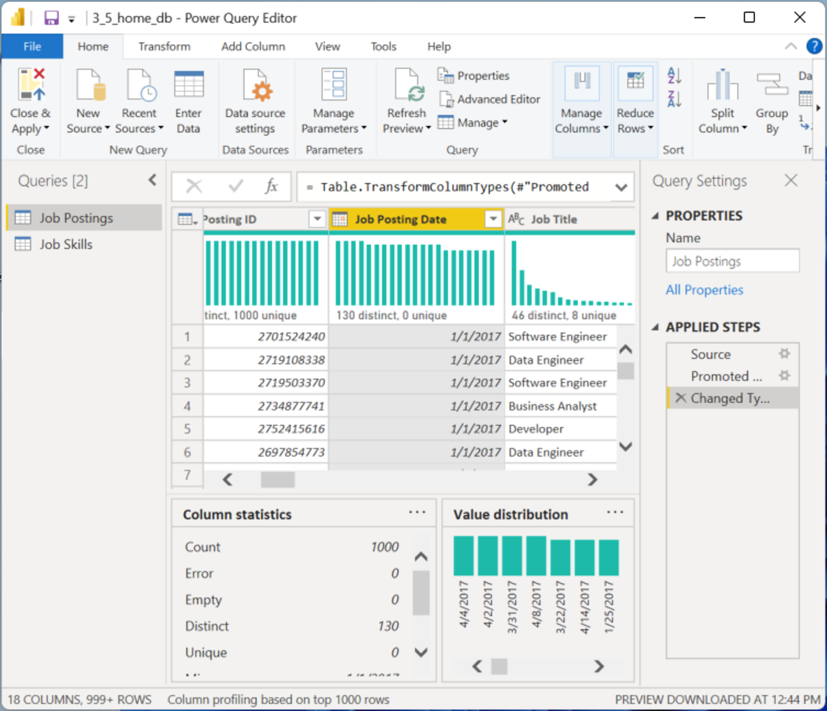The image size is (827, 711).
Task: Switch to the Home tab
Action: [x=93, y=46]
